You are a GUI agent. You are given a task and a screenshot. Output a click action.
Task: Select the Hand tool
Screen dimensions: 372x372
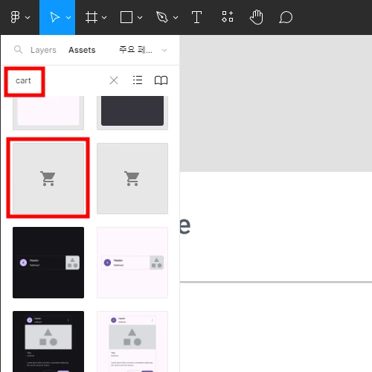click(x=257, y=17)
